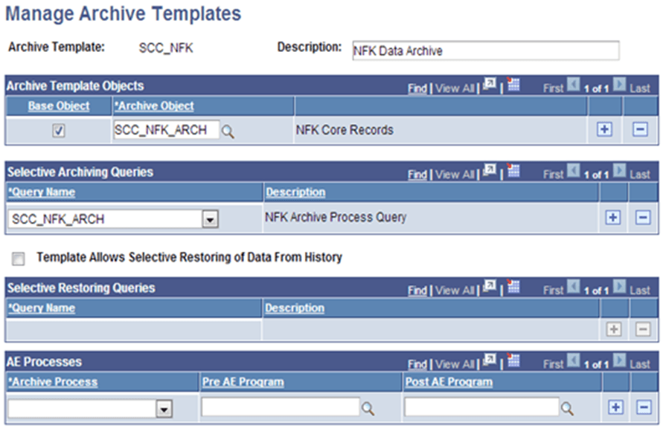Click the SCC_NFK_ARCH Archive Object text field
Image resolution: width=663 pixels, height=428 pixels.
(x=165, y=129)
